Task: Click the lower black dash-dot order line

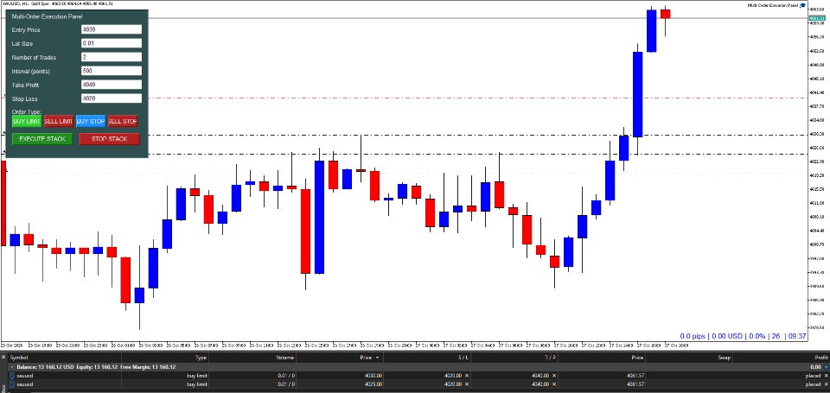Action: click(476, 154)
